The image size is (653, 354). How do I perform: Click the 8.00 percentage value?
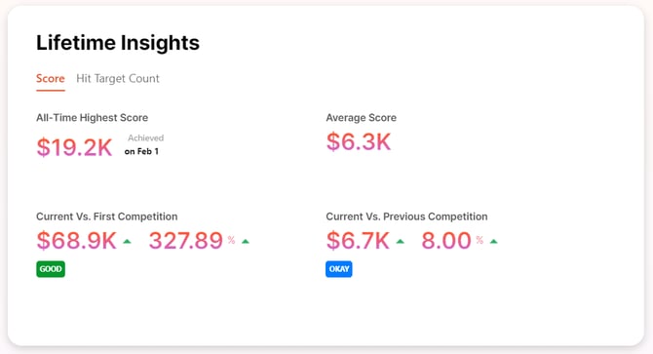click(446, 240)
